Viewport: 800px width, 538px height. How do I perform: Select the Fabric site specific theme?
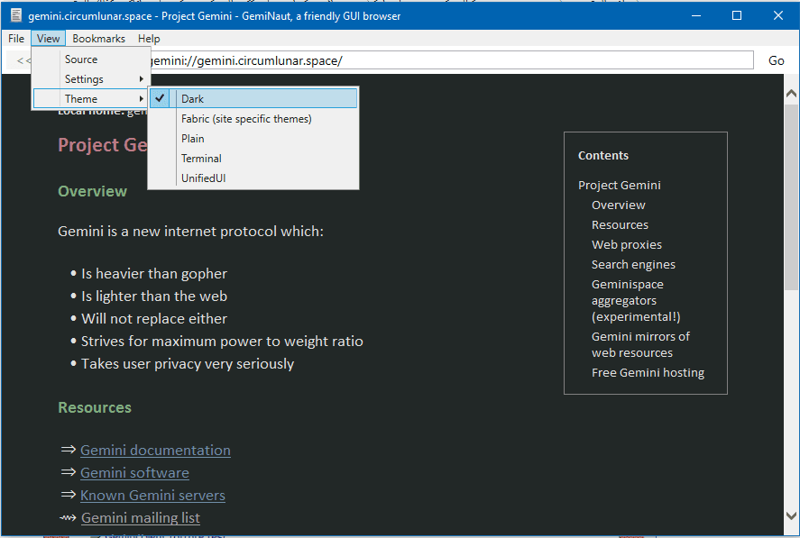246,119
